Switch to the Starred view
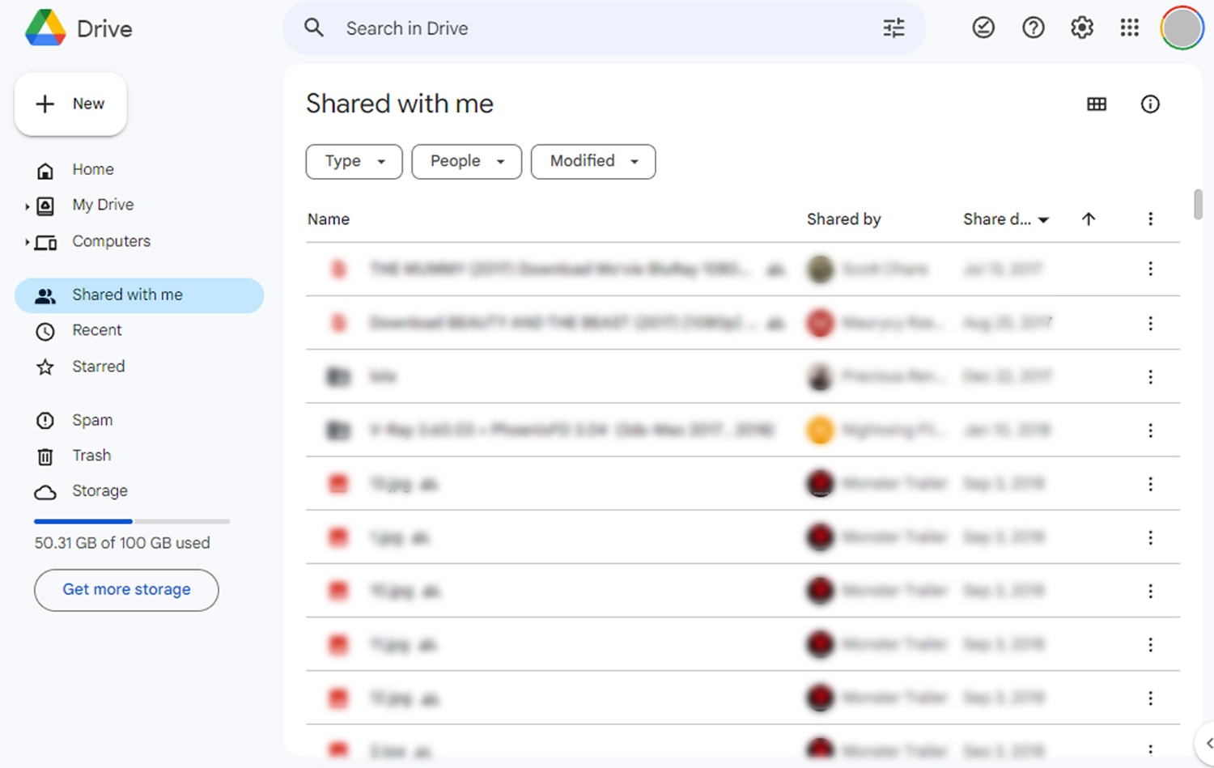Screen dimensions: 1214x768 click(98, 367)
